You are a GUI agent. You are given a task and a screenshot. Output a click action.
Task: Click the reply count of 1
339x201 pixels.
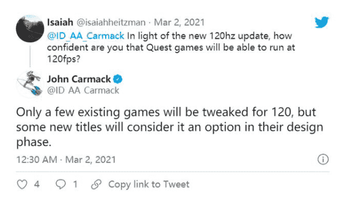click(x=75, y=184)
